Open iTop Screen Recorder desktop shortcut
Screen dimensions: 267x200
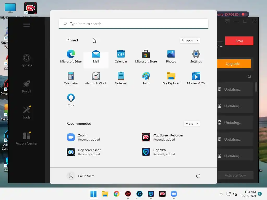(31, 9)
